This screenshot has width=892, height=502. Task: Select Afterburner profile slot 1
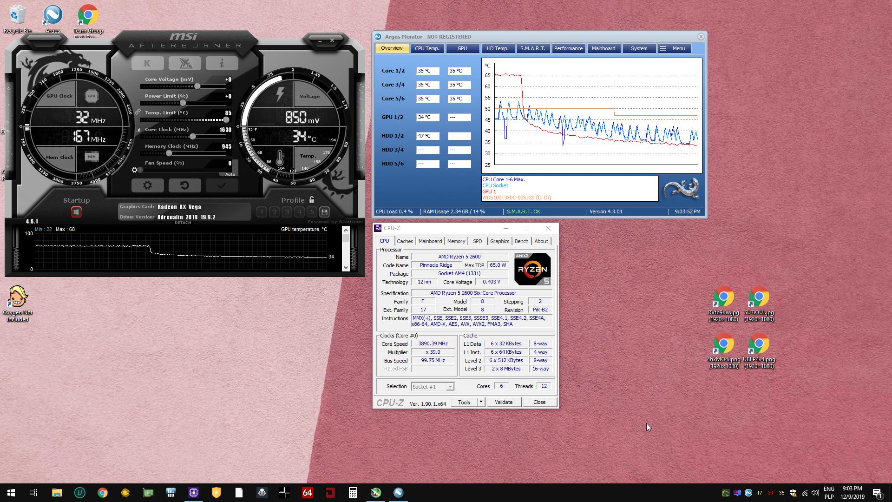click(x=262, y=212)
